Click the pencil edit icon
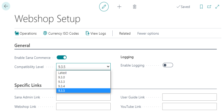Viewport: 223px width, 112px height. (x=104, y=7)
